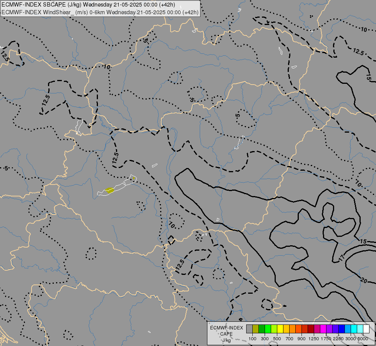Click the 20 wind shear contour label
Image resolution: width=376 pixels, height=346 pixels.
[364, 280]
